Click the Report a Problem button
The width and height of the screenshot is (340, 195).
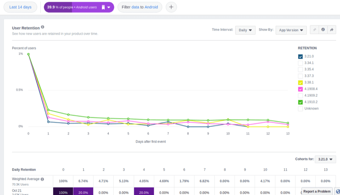(x=317, y=191)
